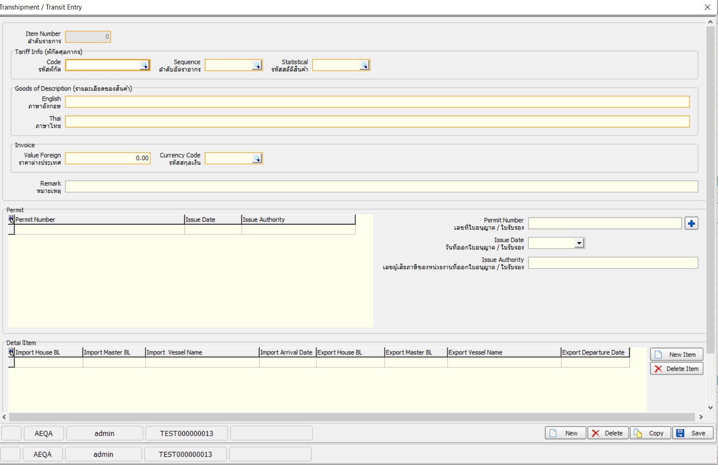Screen dimensions: 718x465
Task: Click the Copy button
Action: pos(650,433)
